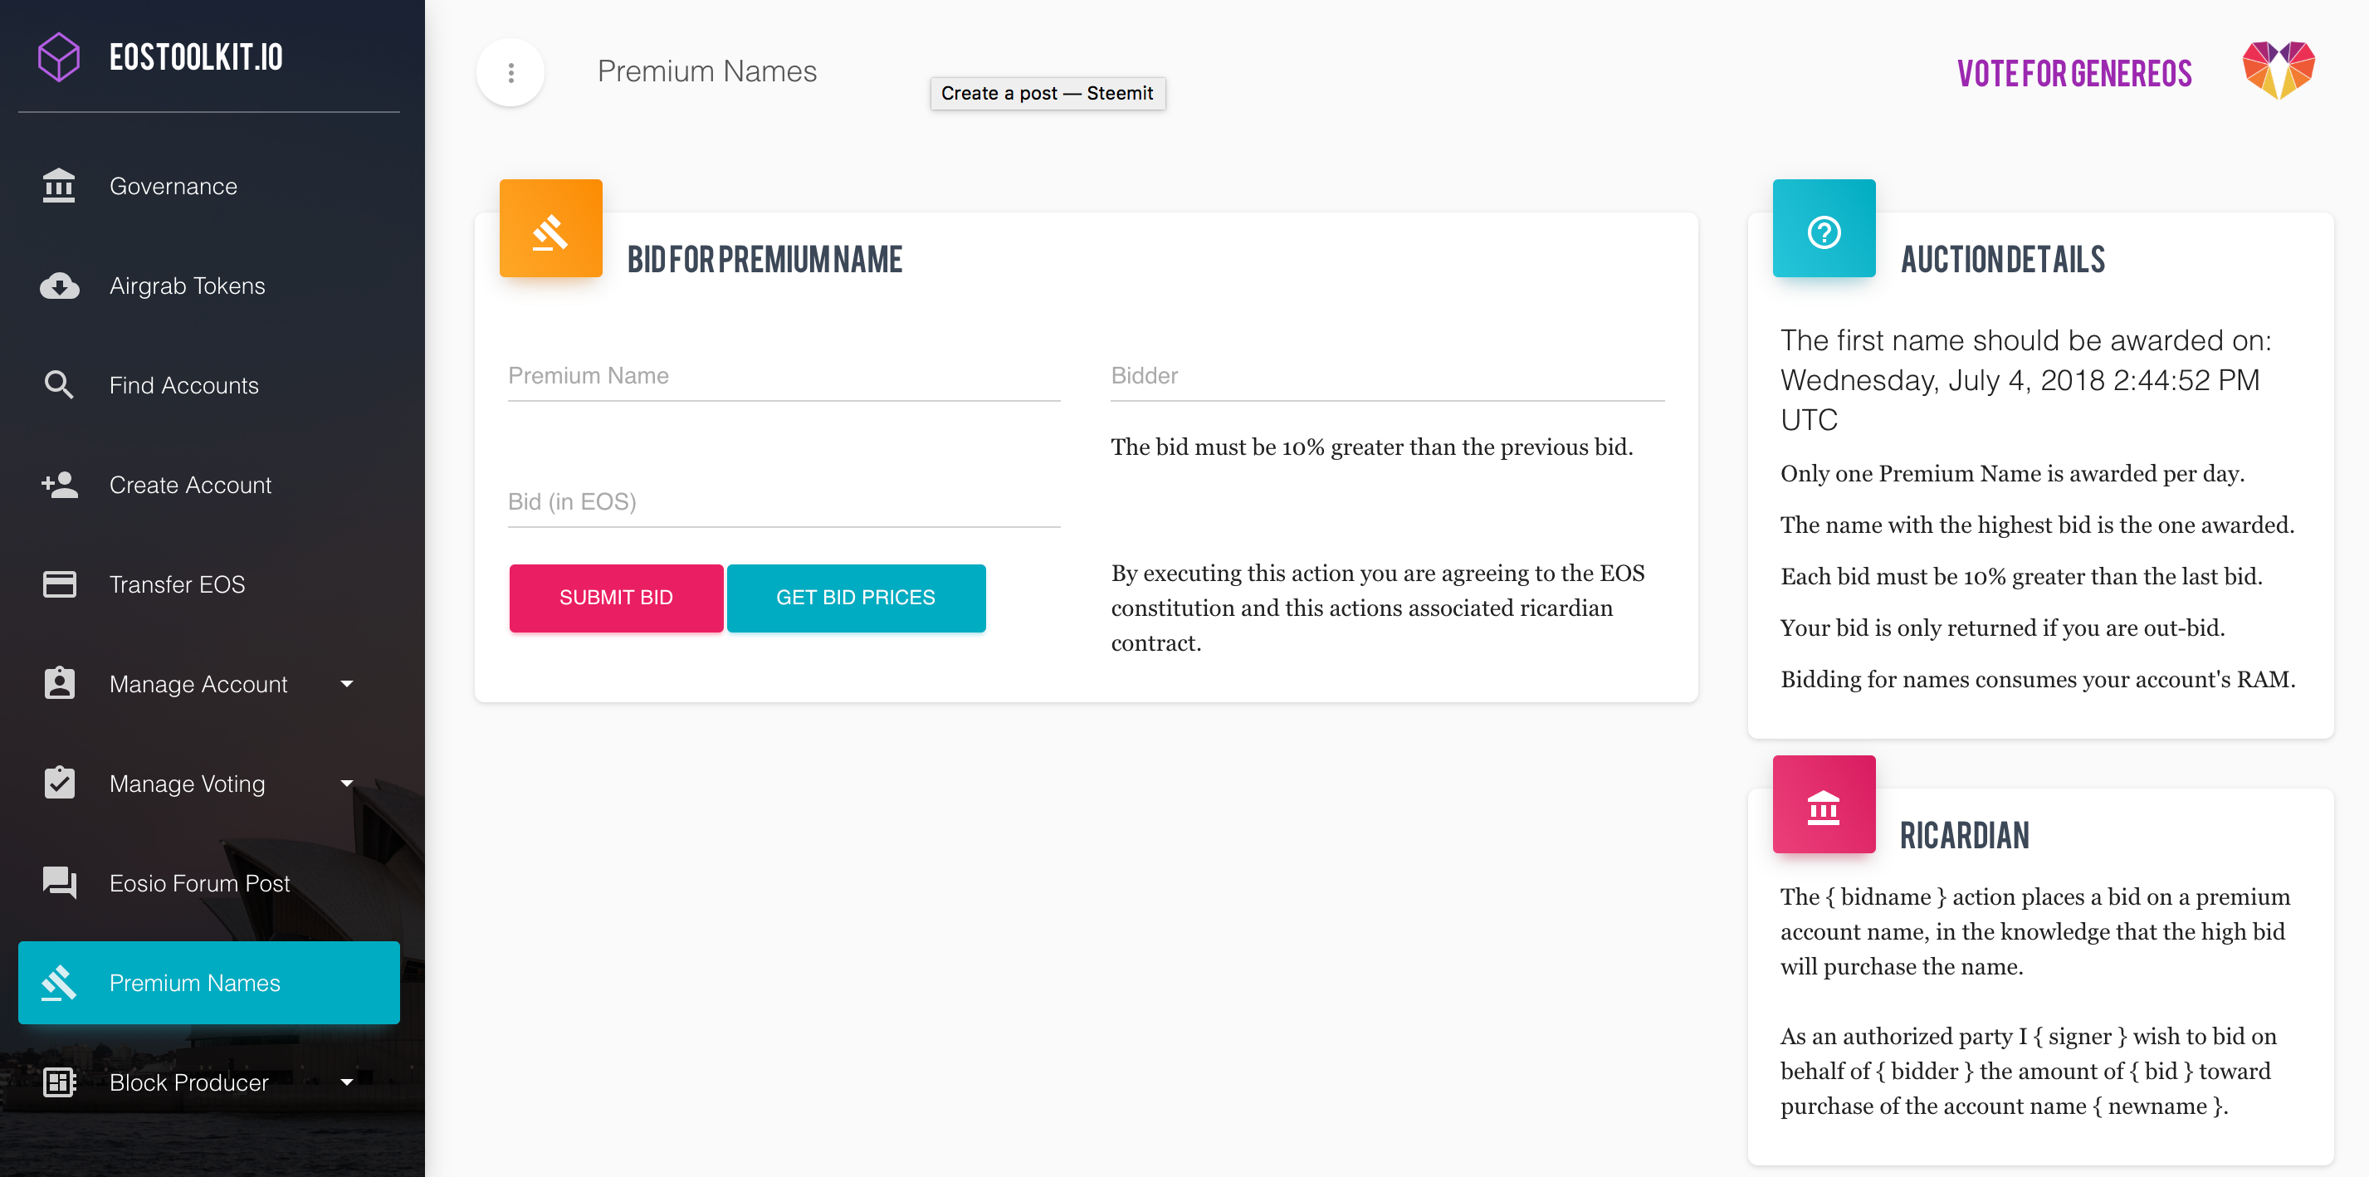Submit the bid with SUBMIT BID button
This screenshot has height=1177, width=2369.
[x=616, y=598]
